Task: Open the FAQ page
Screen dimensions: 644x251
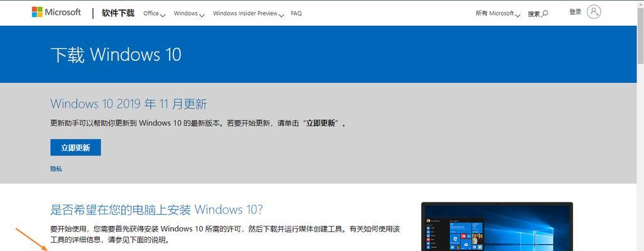Action: pos(296,14)
